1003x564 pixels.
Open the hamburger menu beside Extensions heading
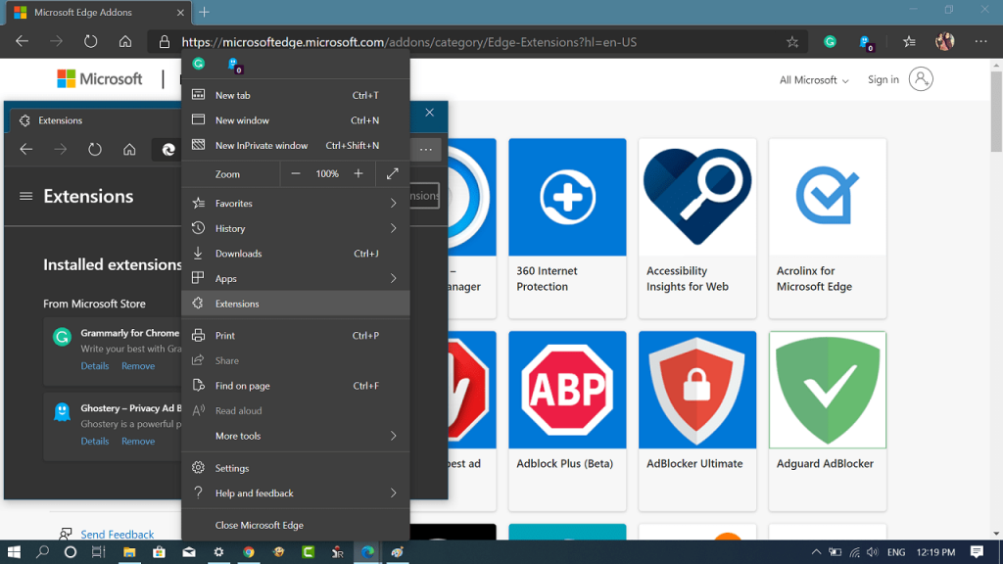tap(25, 196)
